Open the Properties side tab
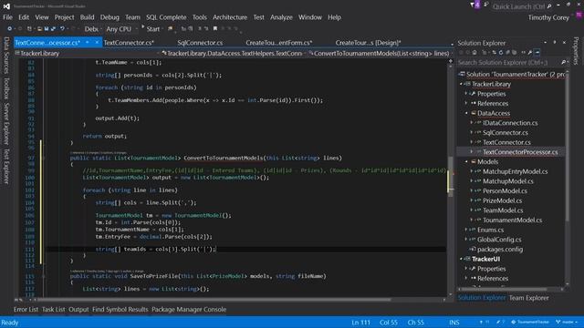Screen dimensions: 584x328 (x=576, y=51)
